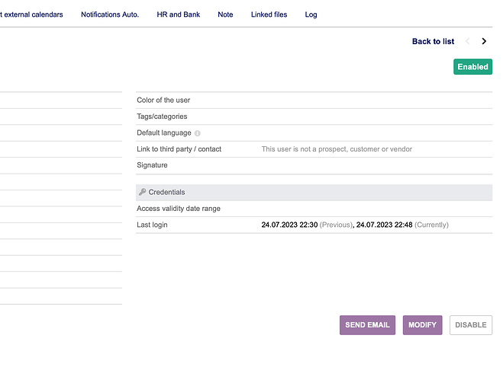
Task: Click the MODIFY button
Action: tap(423, 325)
